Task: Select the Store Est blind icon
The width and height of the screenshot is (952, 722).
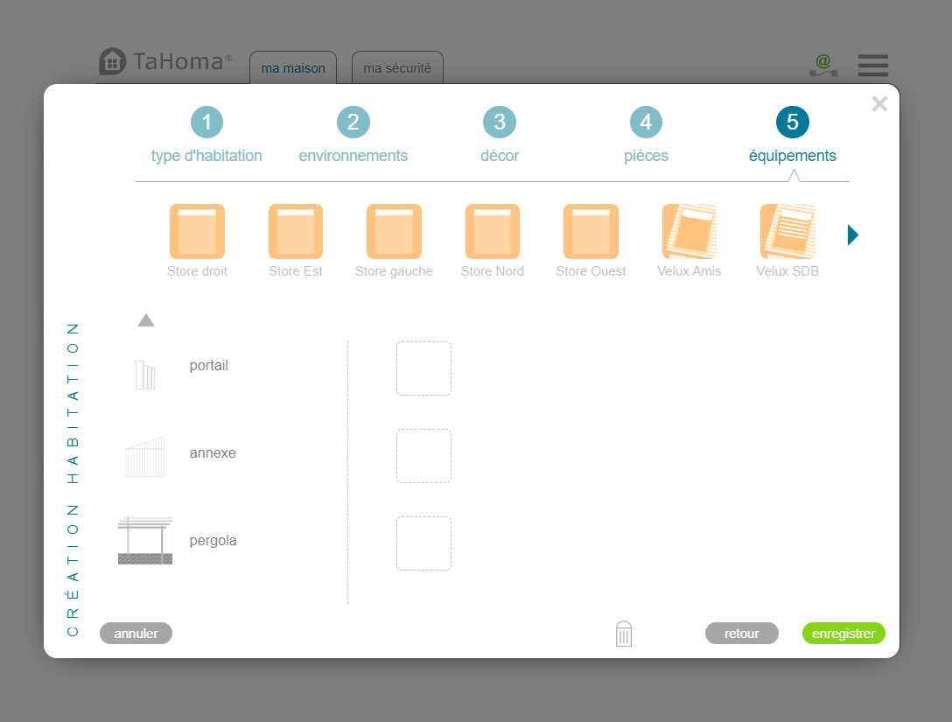Action: click(x=296, y=231)
